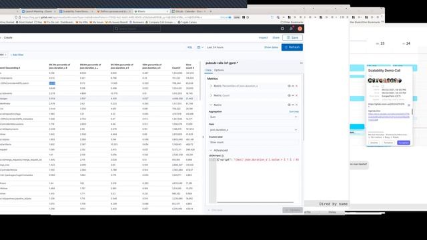Click calendar day header 24
Image resolution: width=427 pixels, height=240 pixels.
(406, 43)
